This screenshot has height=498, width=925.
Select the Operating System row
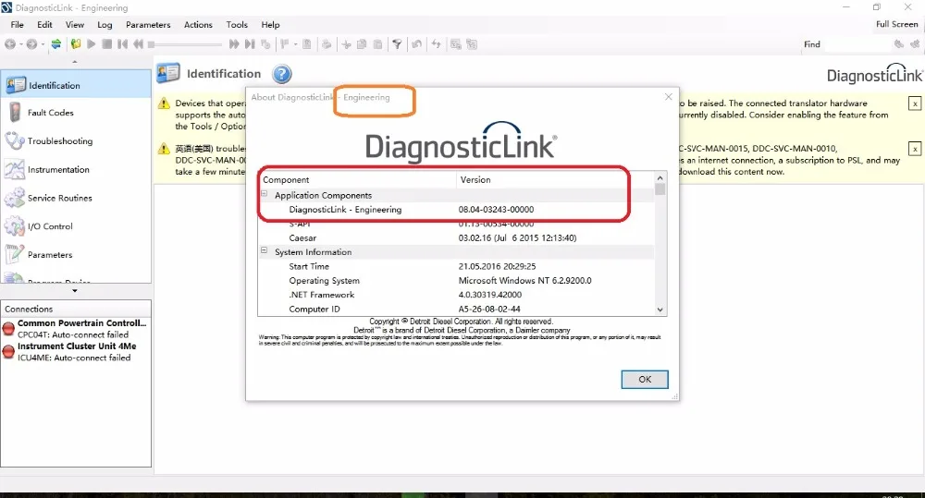456,281
